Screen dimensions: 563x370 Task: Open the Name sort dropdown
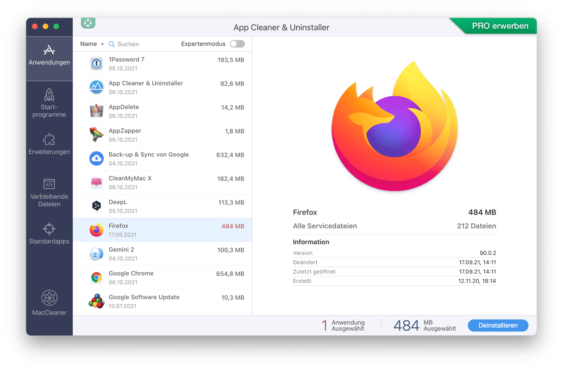click(92, 44)
